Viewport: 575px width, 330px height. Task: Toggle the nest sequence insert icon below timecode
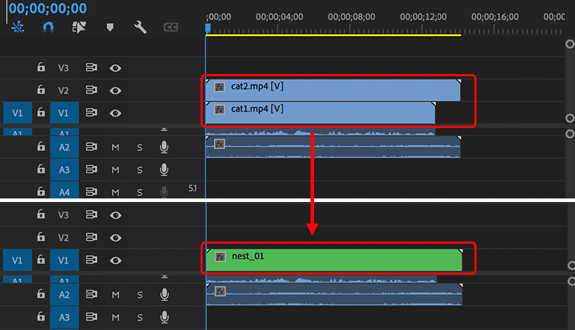17,27
